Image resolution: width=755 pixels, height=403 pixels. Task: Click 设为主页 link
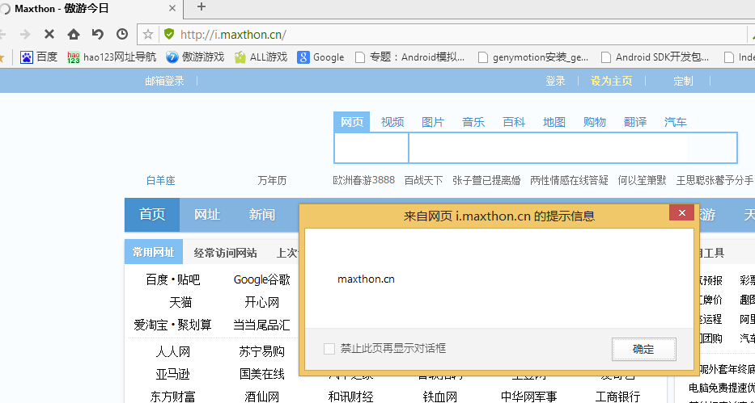[612, 82]
